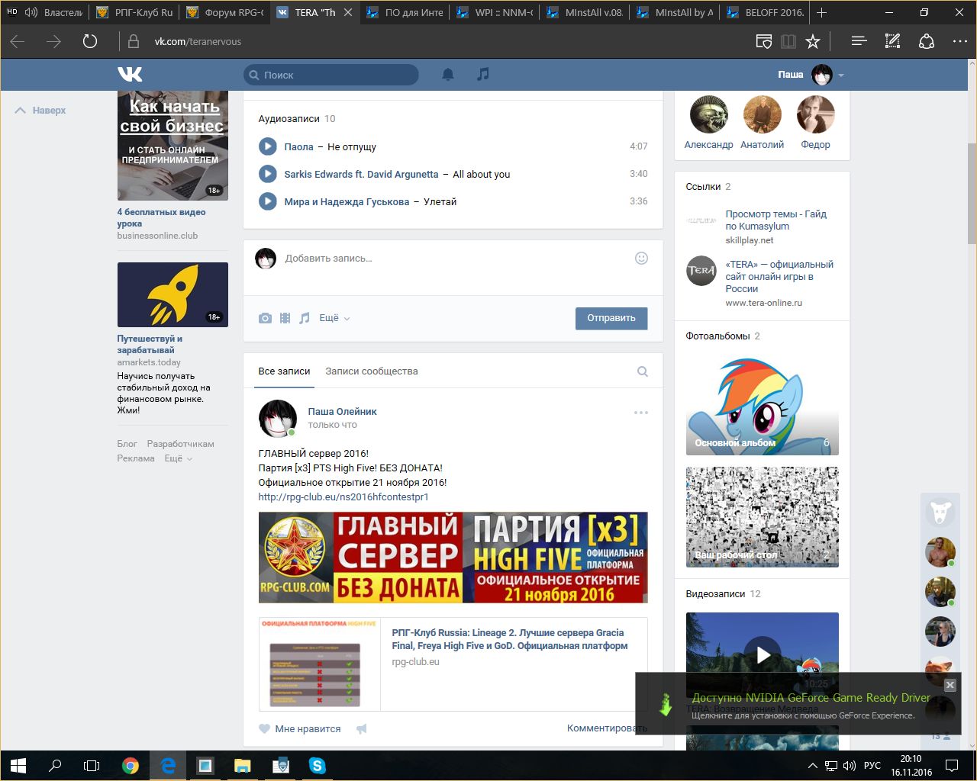Switch to the РПГ-Клуб Ru browser tab
The image size is (977, 781).
[134, 12]
